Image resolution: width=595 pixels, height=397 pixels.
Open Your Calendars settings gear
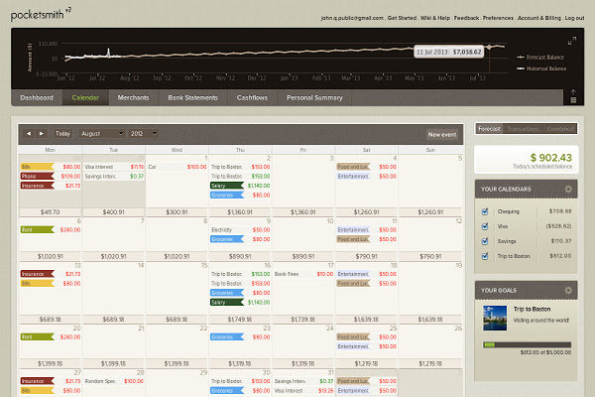tap(568, 189)
